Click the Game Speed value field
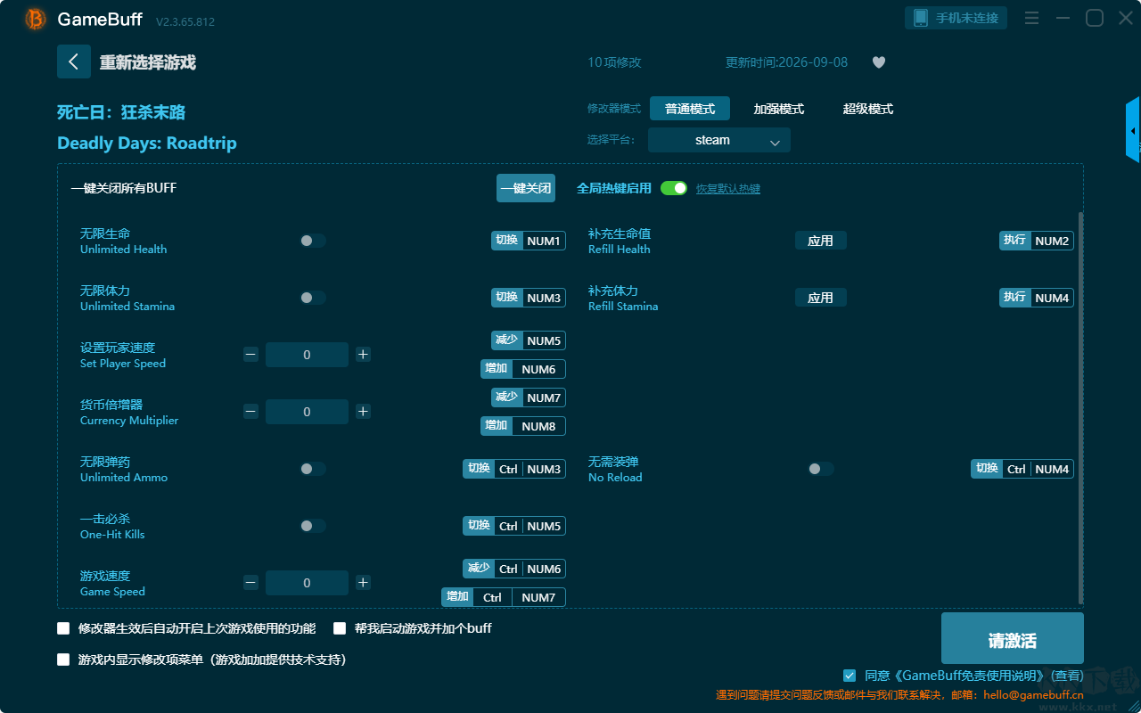The image size is (1141, 713). pyautogui.click(x=307, y=583)
